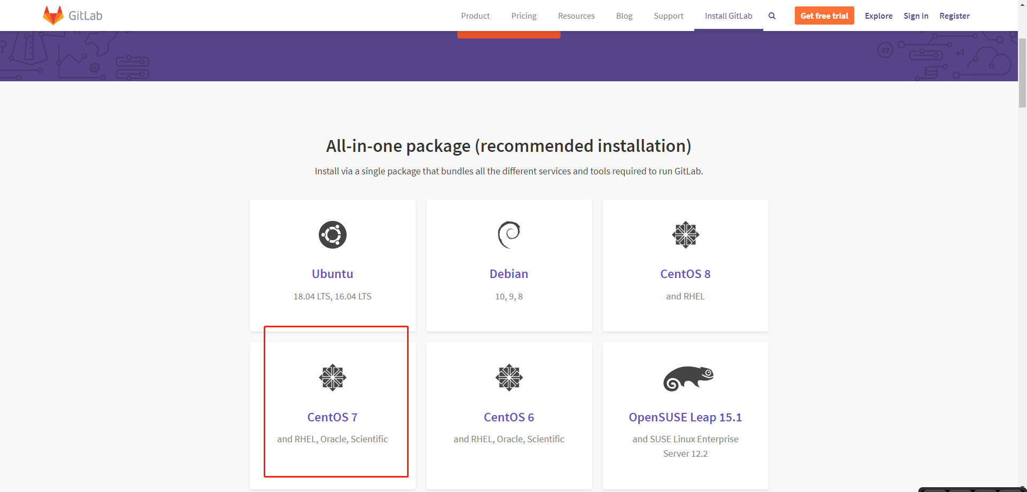Click the page vertical scrollbar thumb
Viewport: 1027px width, 492px height.
(1022, 73)
